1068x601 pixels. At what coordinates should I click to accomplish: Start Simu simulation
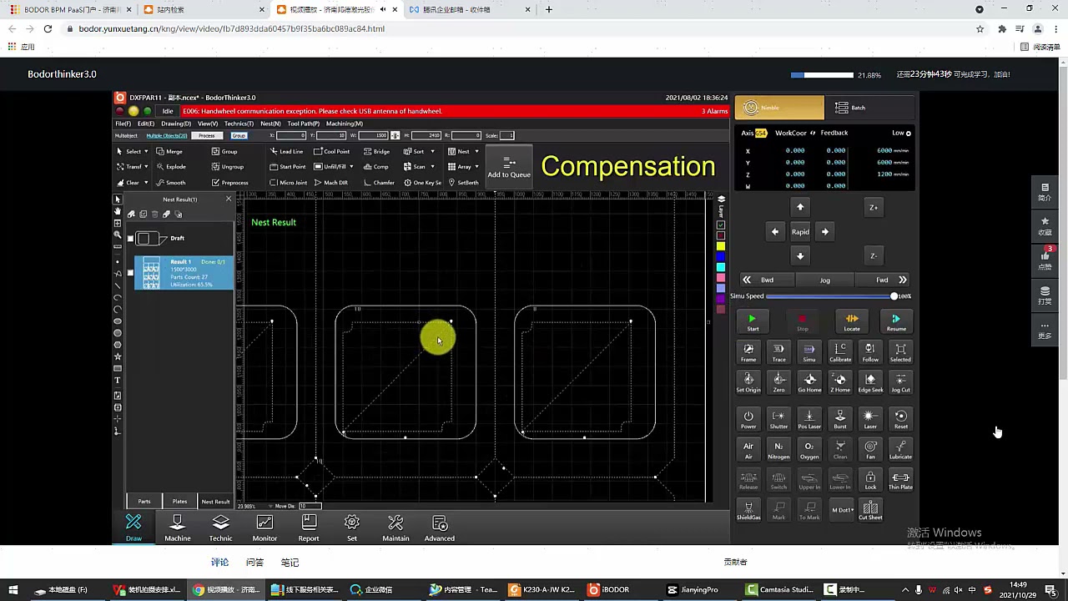point(809,352)
